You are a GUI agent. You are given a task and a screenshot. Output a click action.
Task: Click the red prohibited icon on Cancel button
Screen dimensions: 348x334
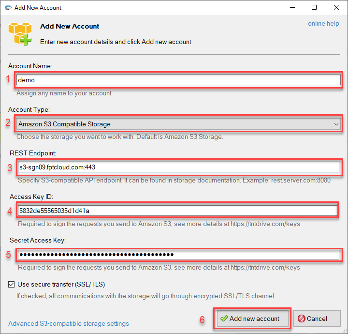click(x=302, y=319)
